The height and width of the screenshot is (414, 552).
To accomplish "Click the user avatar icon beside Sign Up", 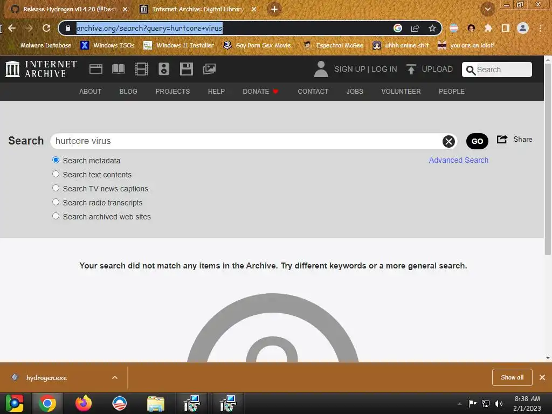I will [x=321, y=69].
